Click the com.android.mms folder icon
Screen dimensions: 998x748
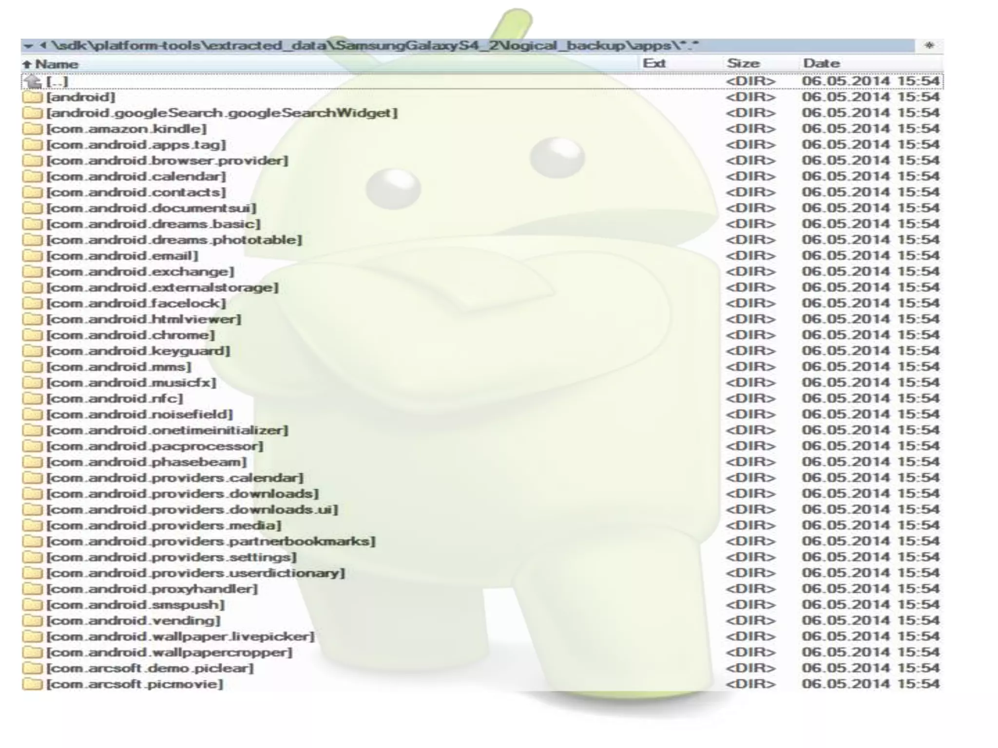coord(33,367)
